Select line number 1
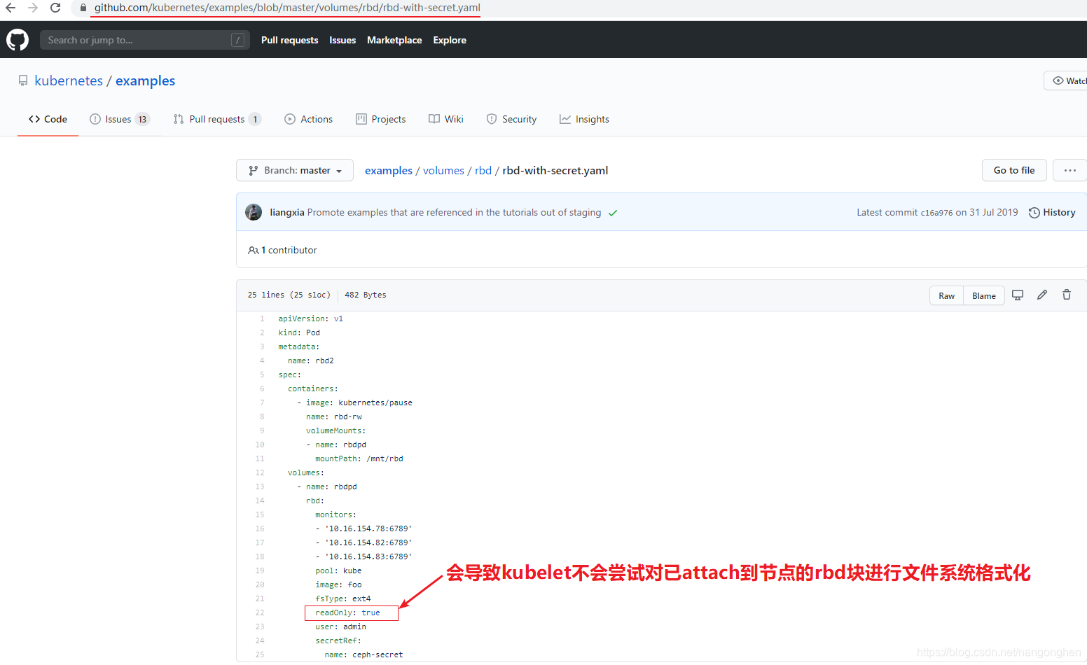 click(x=262, y=318)
